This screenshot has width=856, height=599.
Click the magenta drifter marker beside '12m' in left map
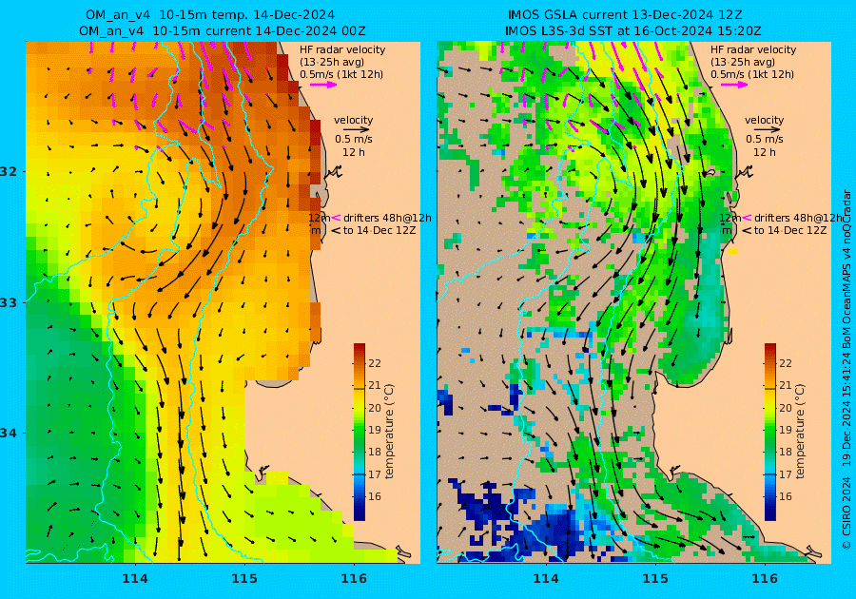tap(337, 218)
